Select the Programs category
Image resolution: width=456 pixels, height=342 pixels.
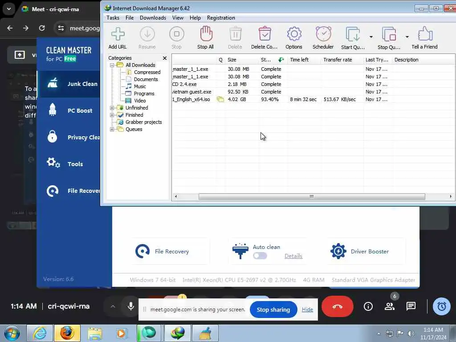[x=144, y=94]
